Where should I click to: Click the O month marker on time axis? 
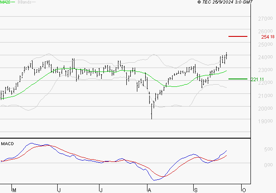[x=244, y=190]
